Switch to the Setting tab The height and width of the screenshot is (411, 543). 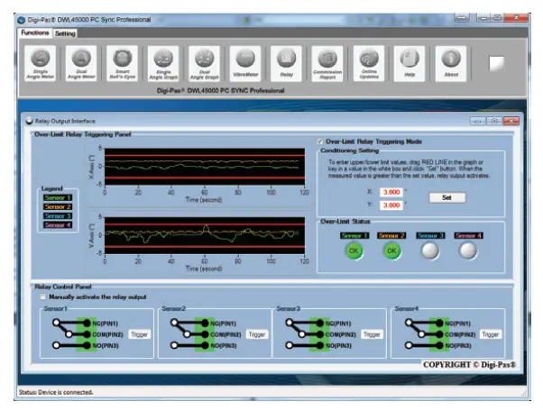point(65,33)
